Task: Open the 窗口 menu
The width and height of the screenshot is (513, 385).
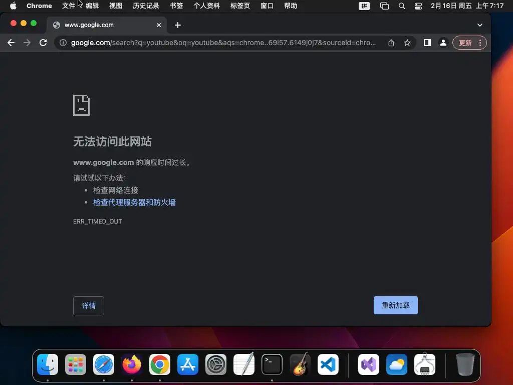Action: pyautogui.click(x=267, y=6)
